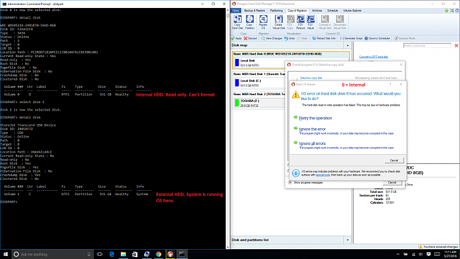Click the Redo toolbar button
Screen dimensions: 460x259
coord(302,39)
